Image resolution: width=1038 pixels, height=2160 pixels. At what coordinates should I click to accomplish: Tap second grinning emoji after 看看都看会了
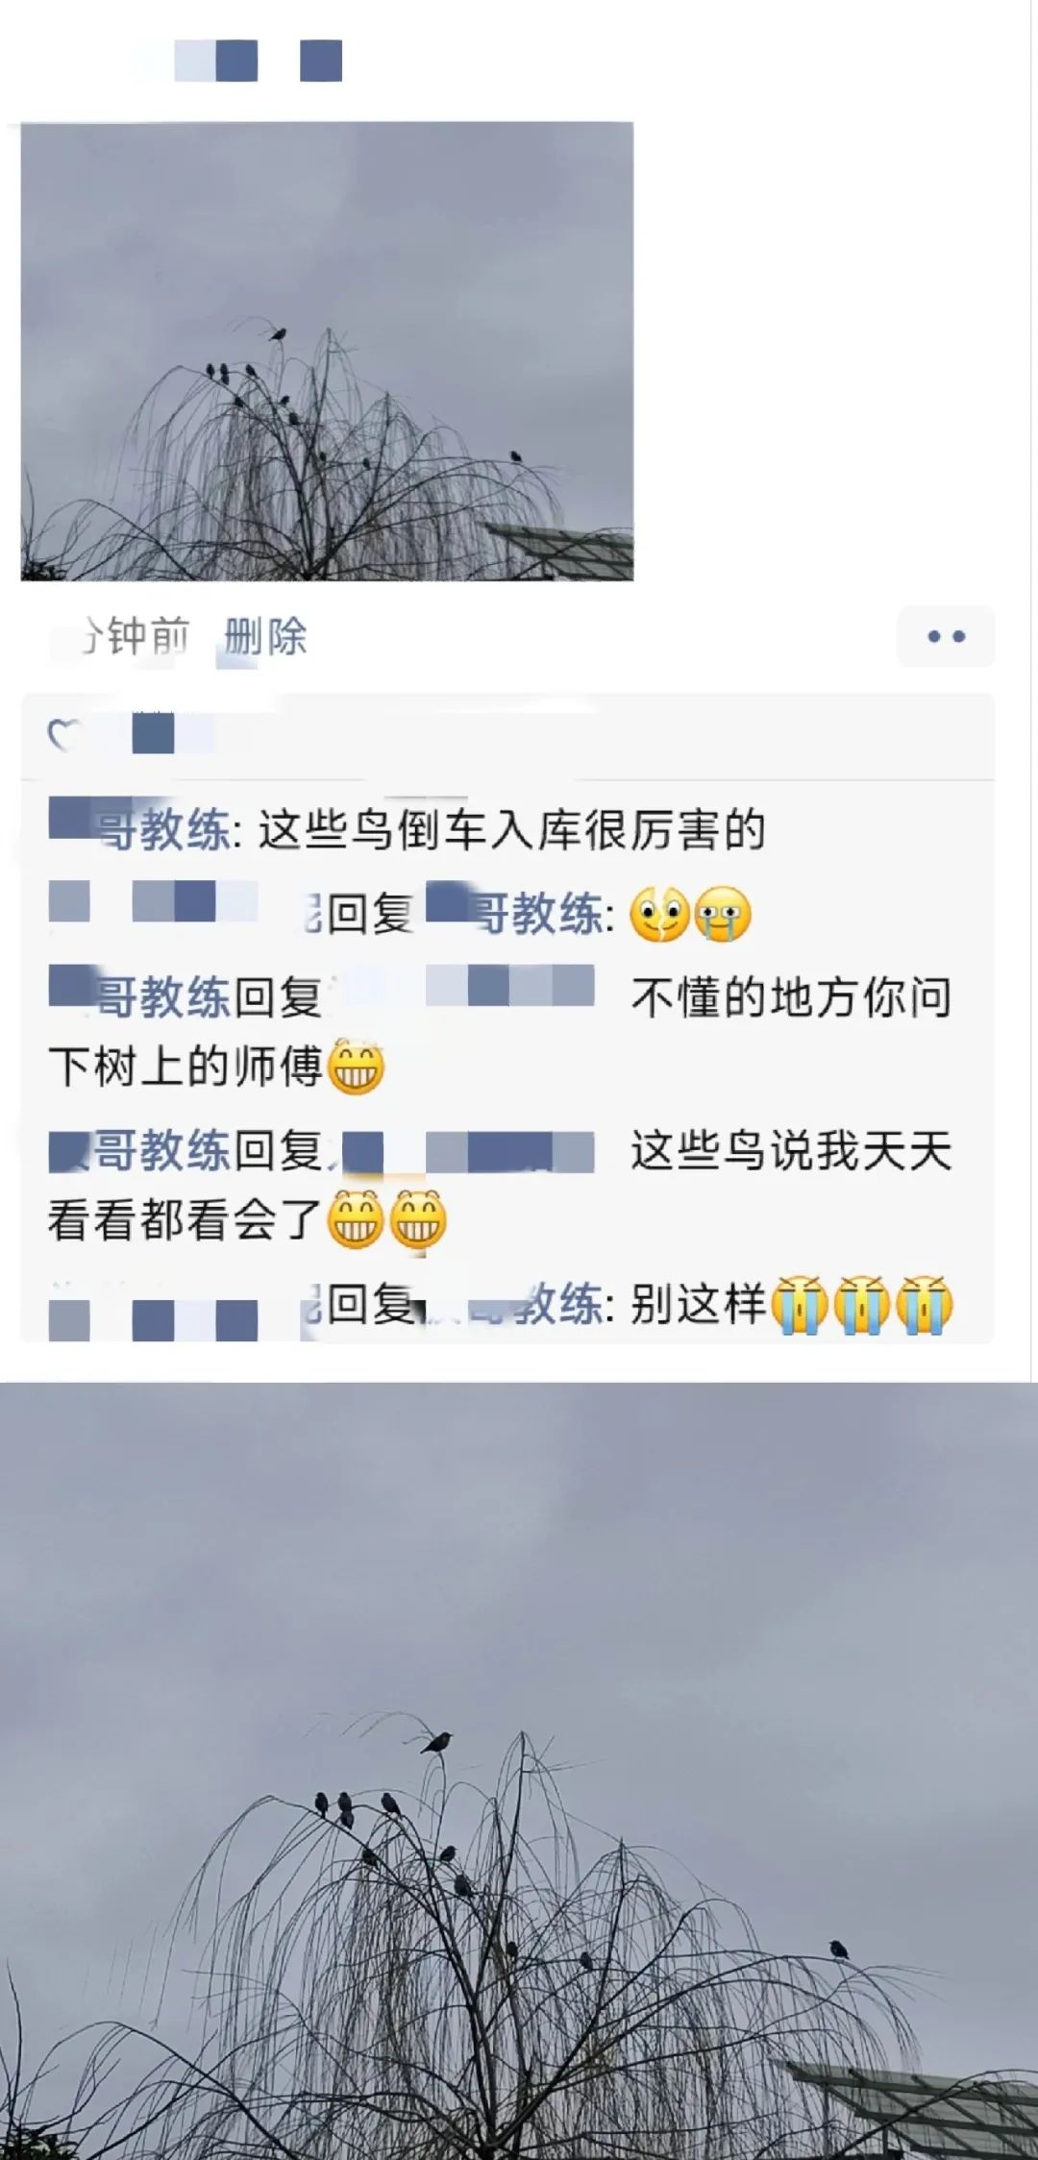click(x=418, y=1219)
